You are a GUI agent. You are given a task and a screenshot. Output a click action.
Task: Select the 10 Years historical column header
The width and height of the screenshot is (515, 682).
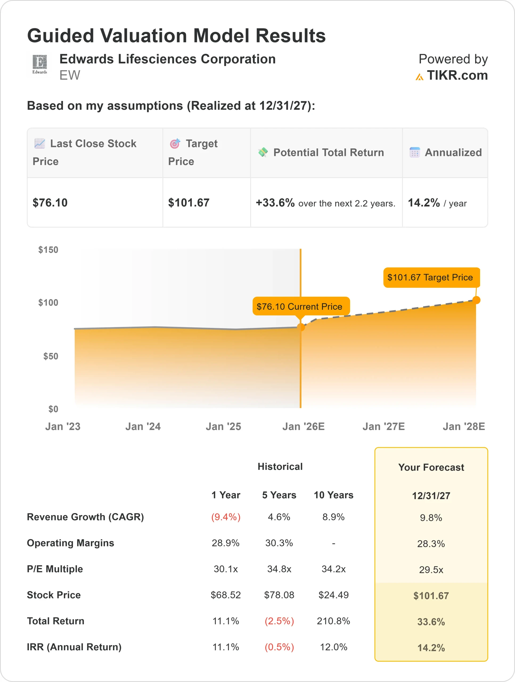333,495
